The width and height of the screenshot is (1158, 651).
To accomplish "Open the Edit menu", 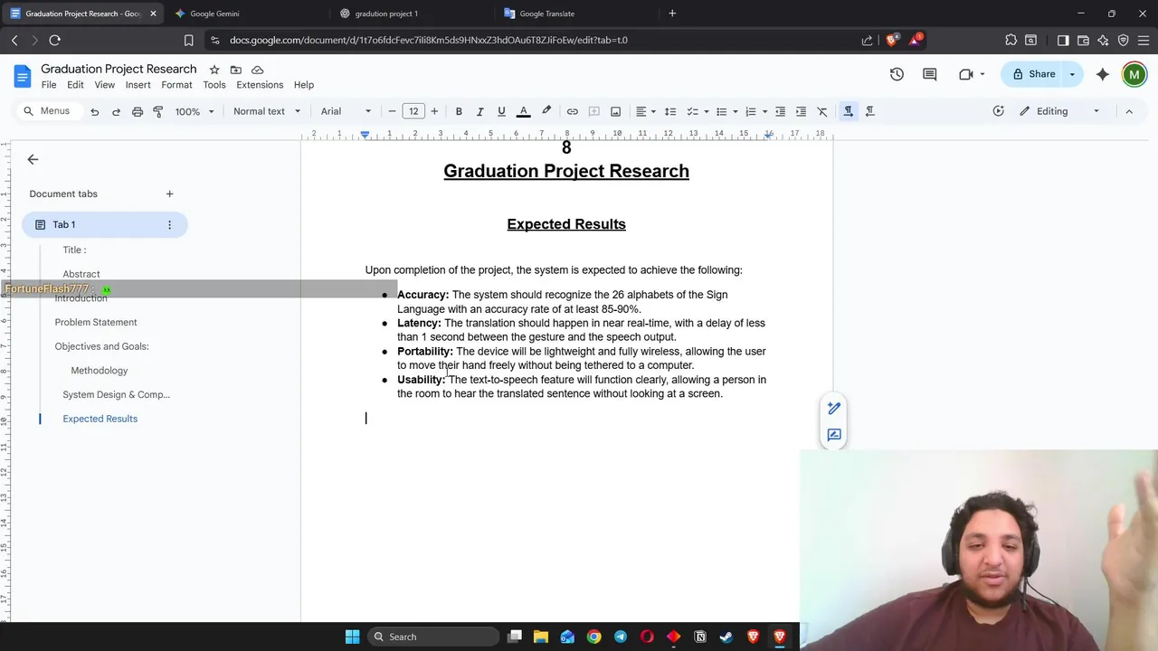I will tap(75, 85).
